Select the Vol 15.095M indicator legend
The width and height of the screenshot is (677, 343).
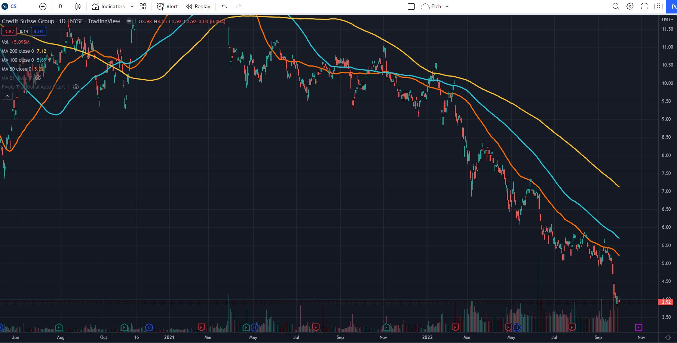point(16,42)
